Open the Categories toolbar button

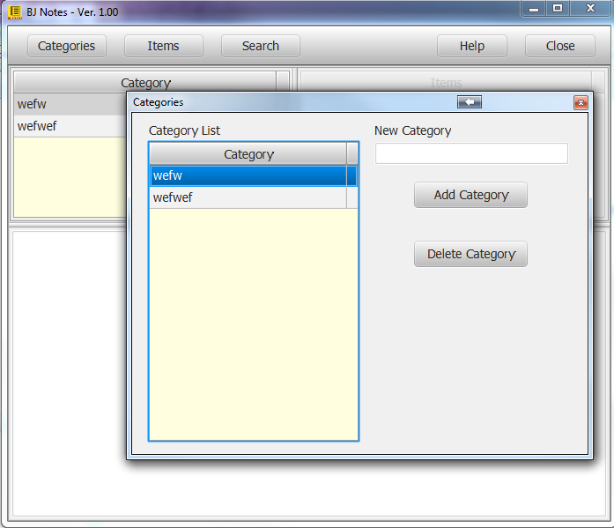click(x=67, y=46)
